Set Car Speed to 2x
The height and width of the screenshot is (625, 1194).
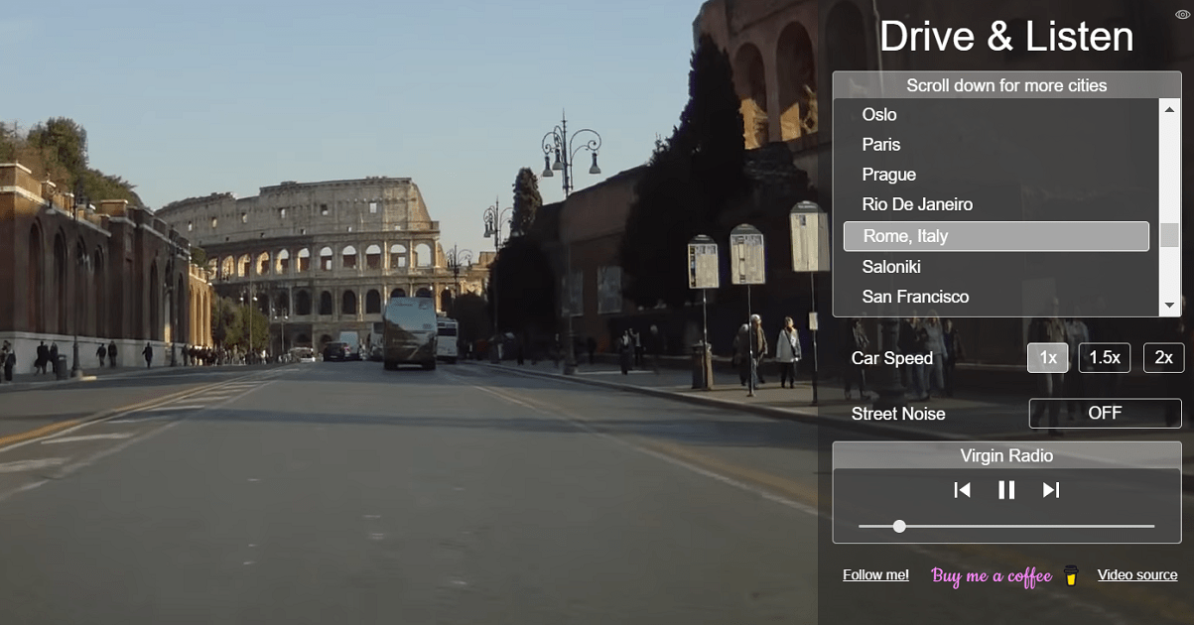click(x=1162, y=357)
